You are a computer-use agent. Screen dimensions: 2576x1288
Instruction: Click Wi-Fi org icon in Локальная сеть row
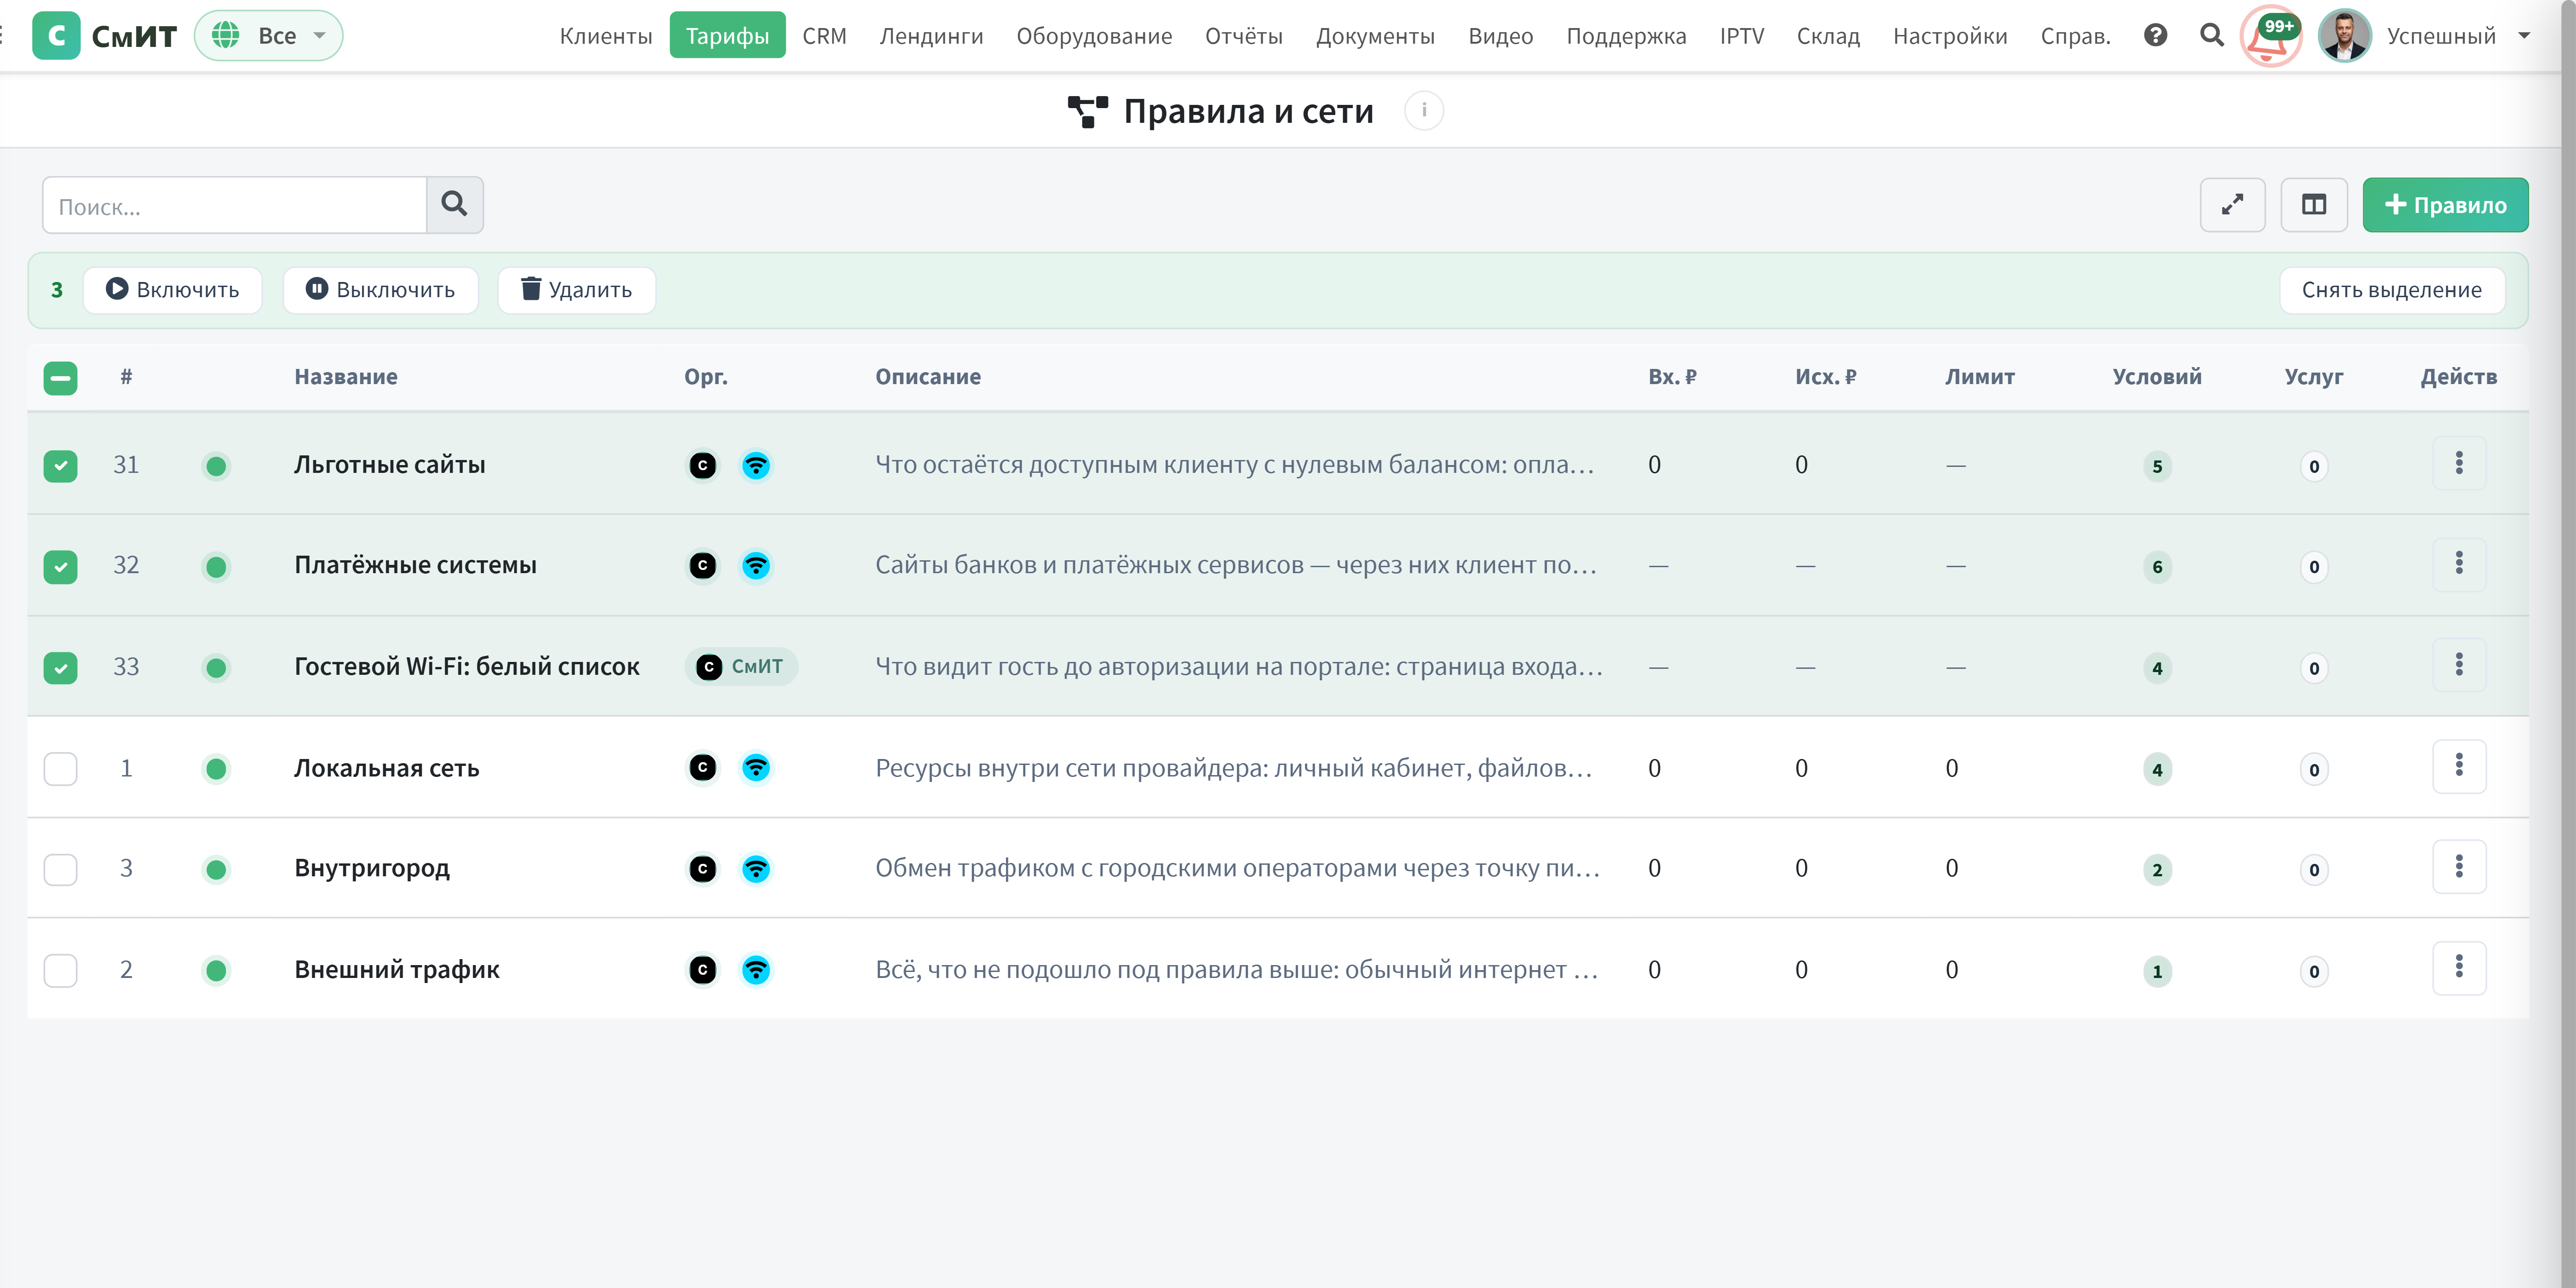[756, 768]
